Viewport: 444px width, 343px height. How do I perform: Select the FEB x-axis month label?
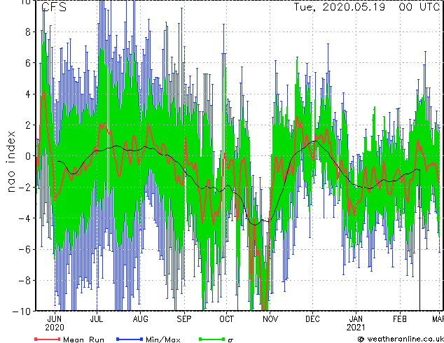(400, 319)
